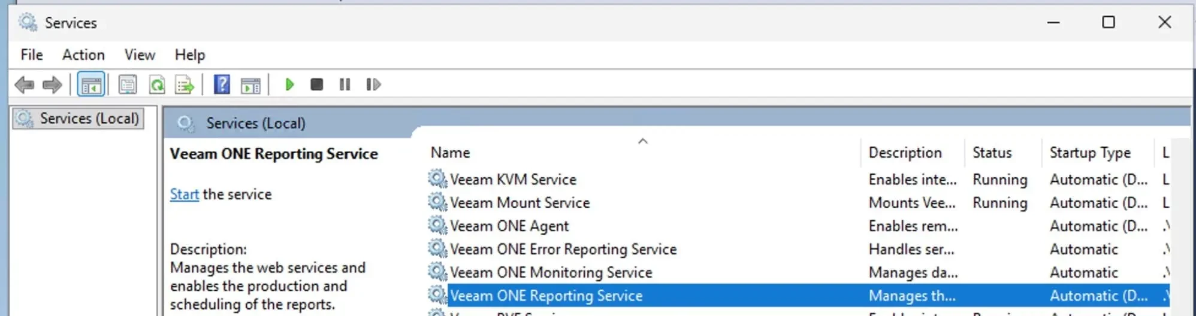
Task: Click gear icon beside Veeam Mount Service
Action: click(x=437, y=202)
